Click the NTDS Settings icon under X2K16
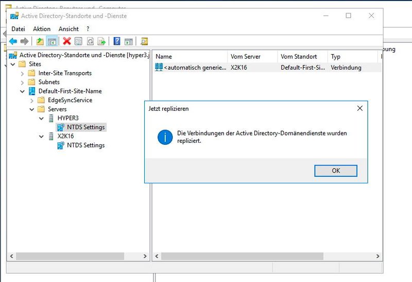 [x=61, y=145]
